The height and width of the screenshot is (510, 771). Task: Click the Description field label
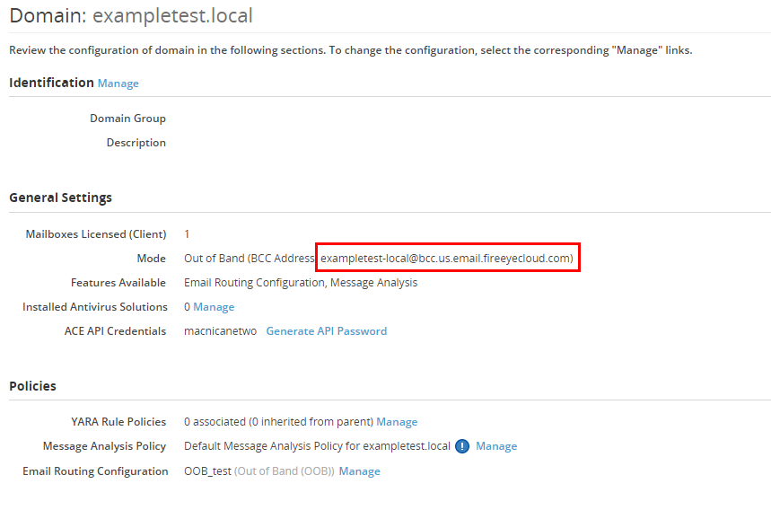136,143
